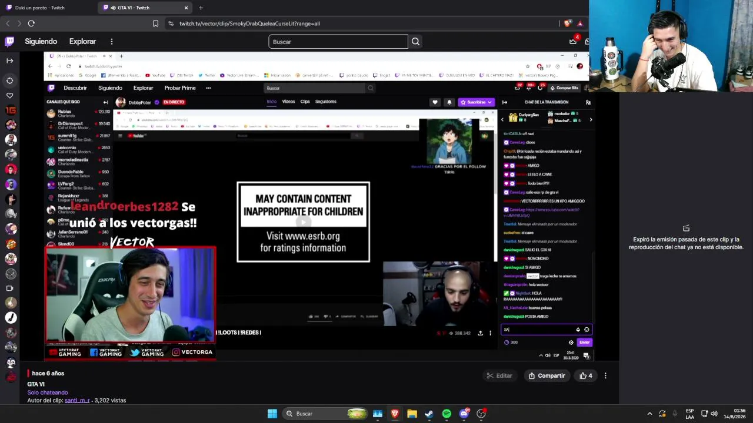Click the Windows taskbar Buscar search box
This screenshot has width=753, height=423.
pos(326,414)
